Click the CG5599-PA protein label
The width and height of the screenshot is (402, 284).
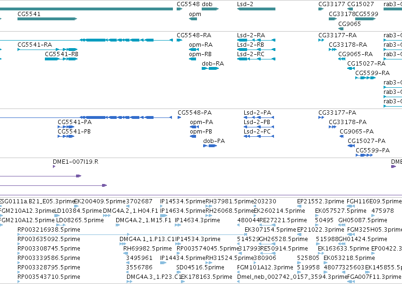[373, 150]
